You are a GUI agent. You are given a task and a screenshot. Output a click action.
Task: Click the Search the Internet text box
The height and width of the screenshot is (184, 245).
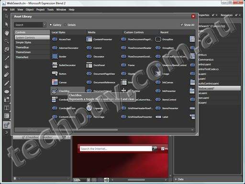coord(116,149)
